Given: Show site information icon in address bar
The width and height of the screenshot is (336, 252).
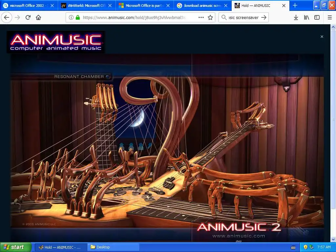Looking at the screenshot, I should click(x=71, y=17).
